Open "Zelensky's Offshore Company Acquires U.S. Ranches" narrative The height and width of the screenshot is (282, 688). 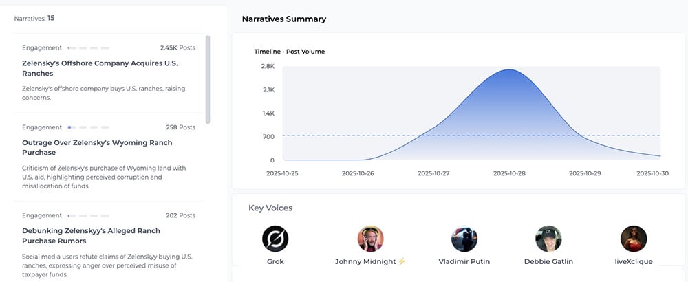[x=100, y=68]
